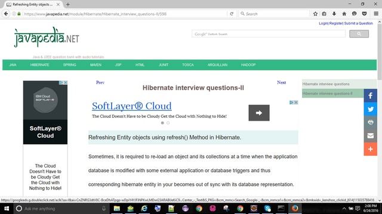Image resolution: width=382 pixels, height=214 pixels.
Task: Share by email icon
Action: (371, 136)
